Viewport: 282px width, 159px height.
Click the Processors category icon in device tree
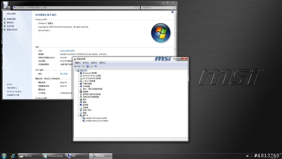point(81,91)
